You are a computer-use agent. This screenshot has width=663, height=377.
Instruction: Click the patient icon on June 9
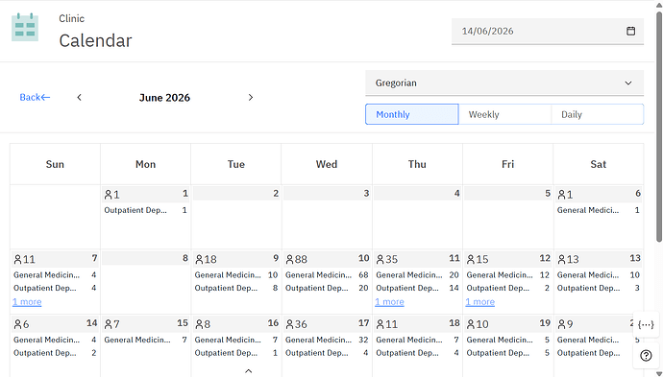199,259
